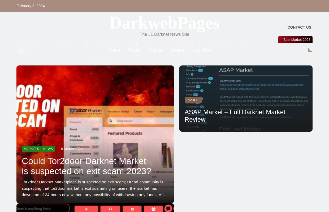Screen dimensions: 329x212
Task: Open the partially visible red-themed post thumbnail
Action: (x=95, y=208)
